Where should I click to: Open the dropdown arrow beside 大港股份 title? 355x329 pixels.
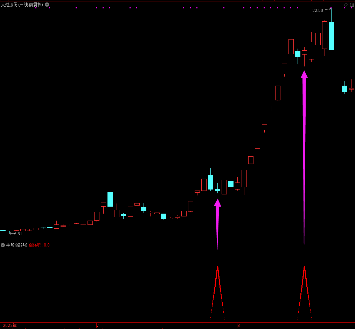(47, 5)
